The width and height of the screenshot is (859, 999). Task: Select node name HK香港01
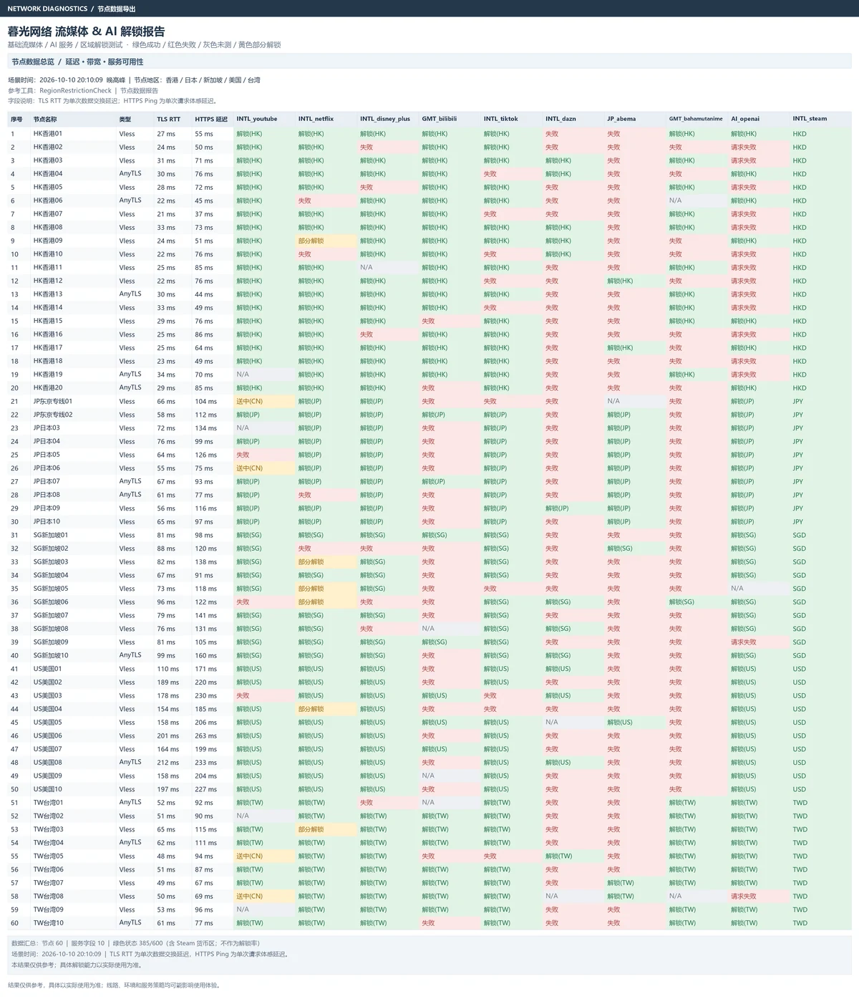coord(48,134)
